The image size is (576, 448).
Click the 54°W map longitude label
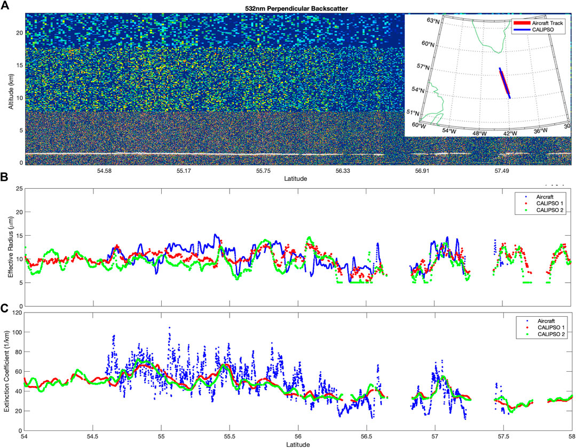[449, 131]
